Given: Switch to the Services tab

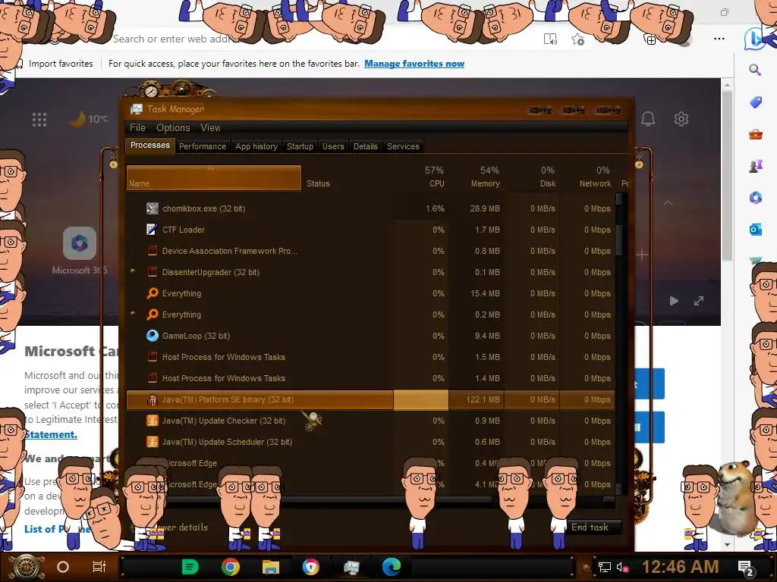Looking at the screenshot, I should 403,146.
